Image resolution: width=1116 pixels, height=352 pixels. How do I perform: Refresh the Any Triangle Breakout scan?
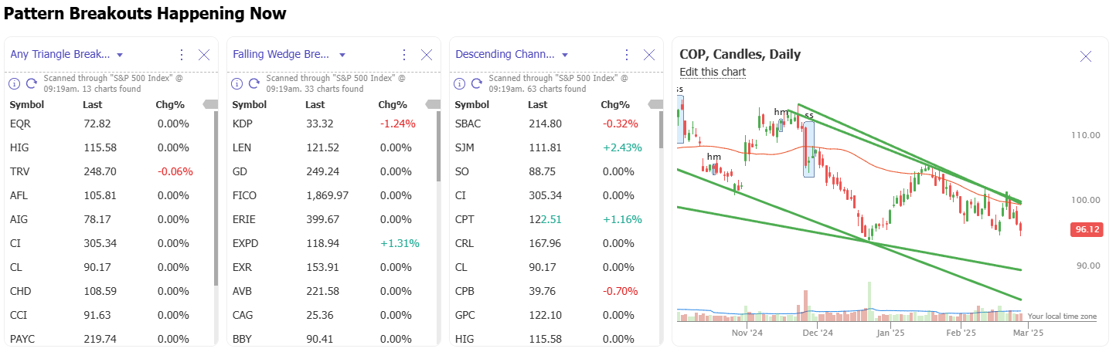(x=32, y=83)
